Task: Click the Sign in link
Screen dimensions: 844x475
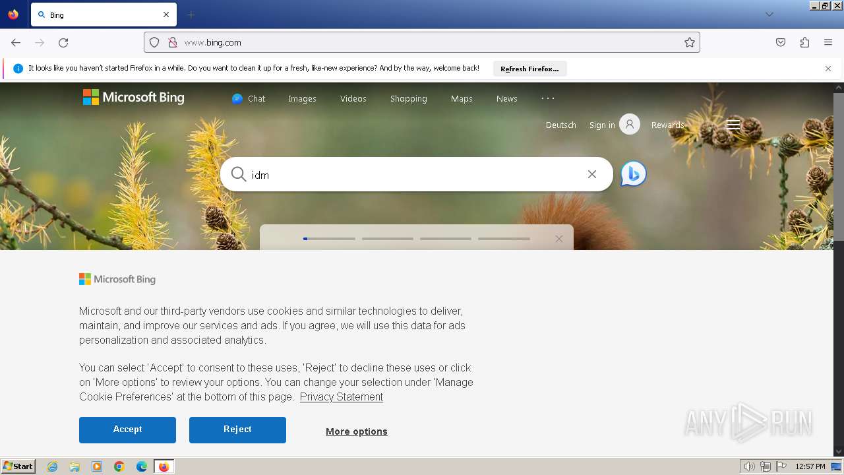Action: tap(602, 125)
